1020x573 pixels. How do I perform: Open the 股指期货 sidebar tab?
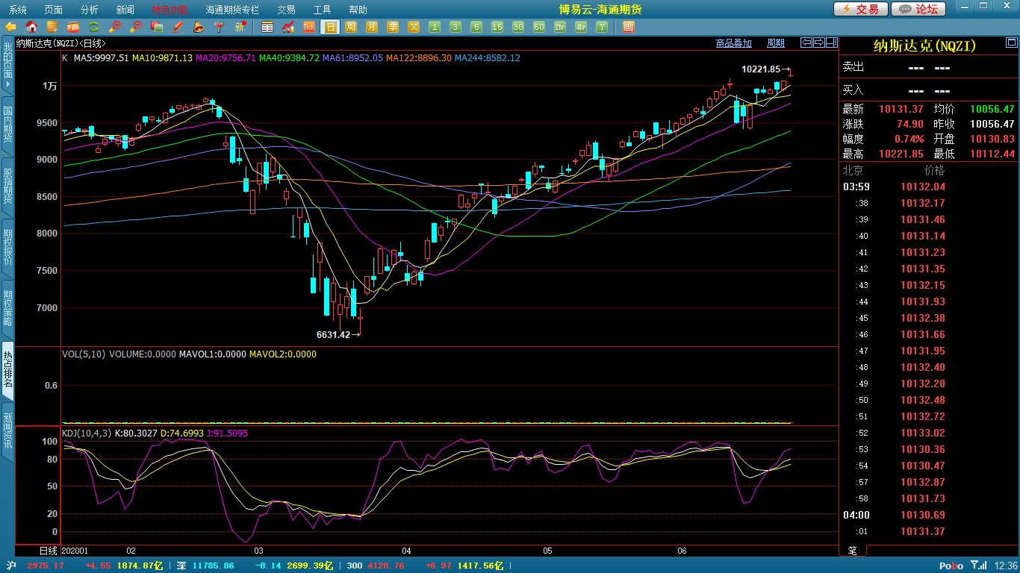click(x=7, y=186)
